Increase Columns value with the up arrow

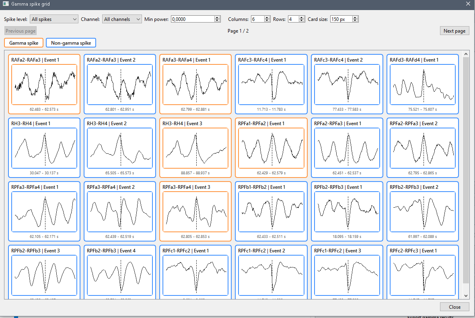click(267, 17)
